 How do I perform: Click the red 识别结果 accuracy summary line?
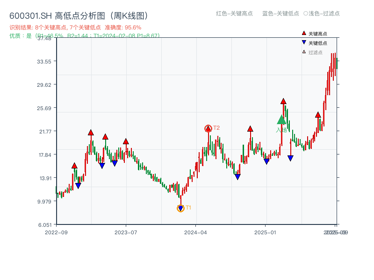(75, 28)
